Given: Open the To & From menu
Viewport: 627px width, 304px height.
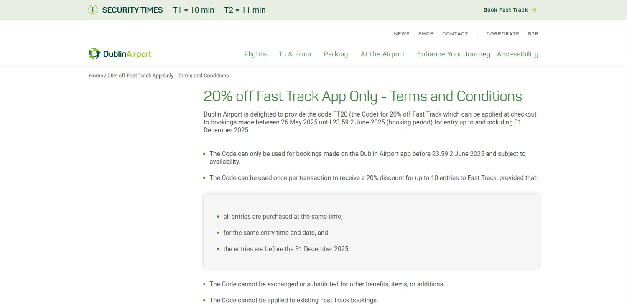Looking at the screenshot, I should [x=295, y=54].
